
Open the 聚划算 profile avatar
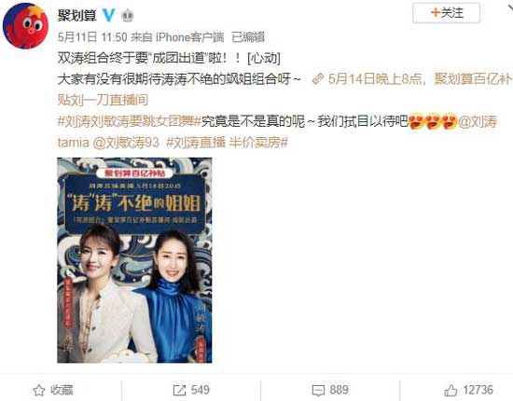(x=25, y=26)
